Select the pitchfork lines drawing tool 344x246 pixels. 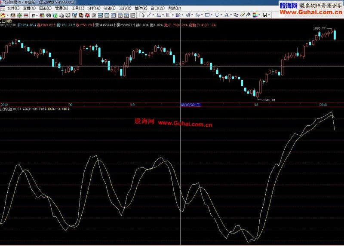[188, 15]
